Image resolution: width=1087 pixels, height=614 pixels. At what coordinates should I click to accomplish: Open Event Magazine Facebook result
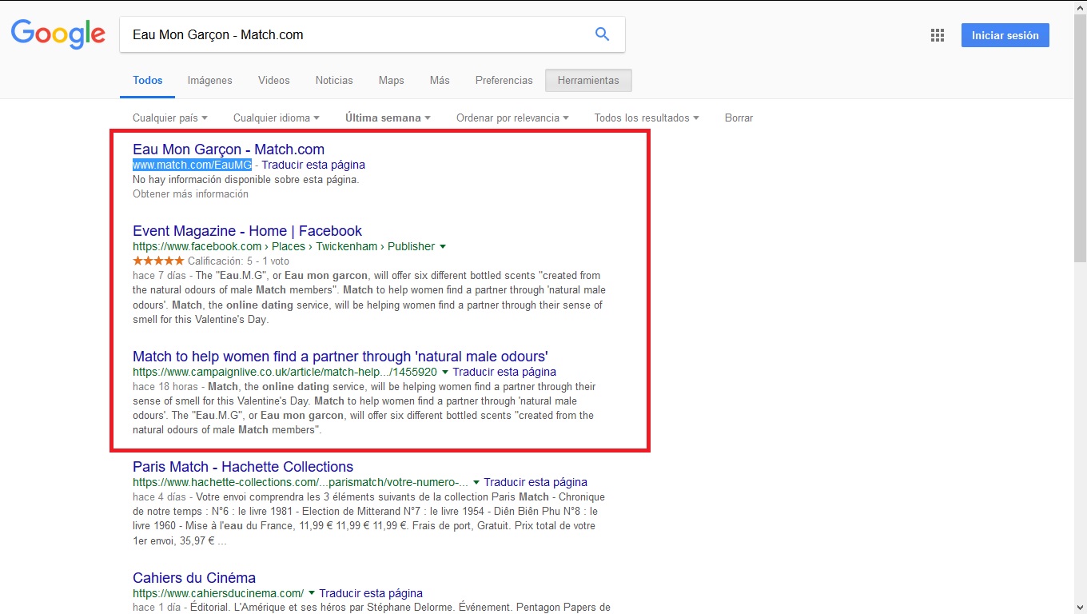[x=248, y=231]
